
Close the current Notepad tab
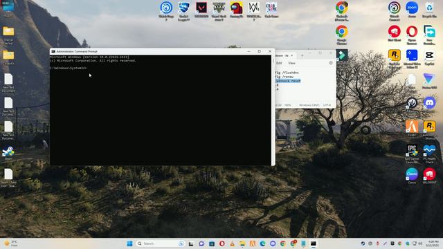[292, 55]
